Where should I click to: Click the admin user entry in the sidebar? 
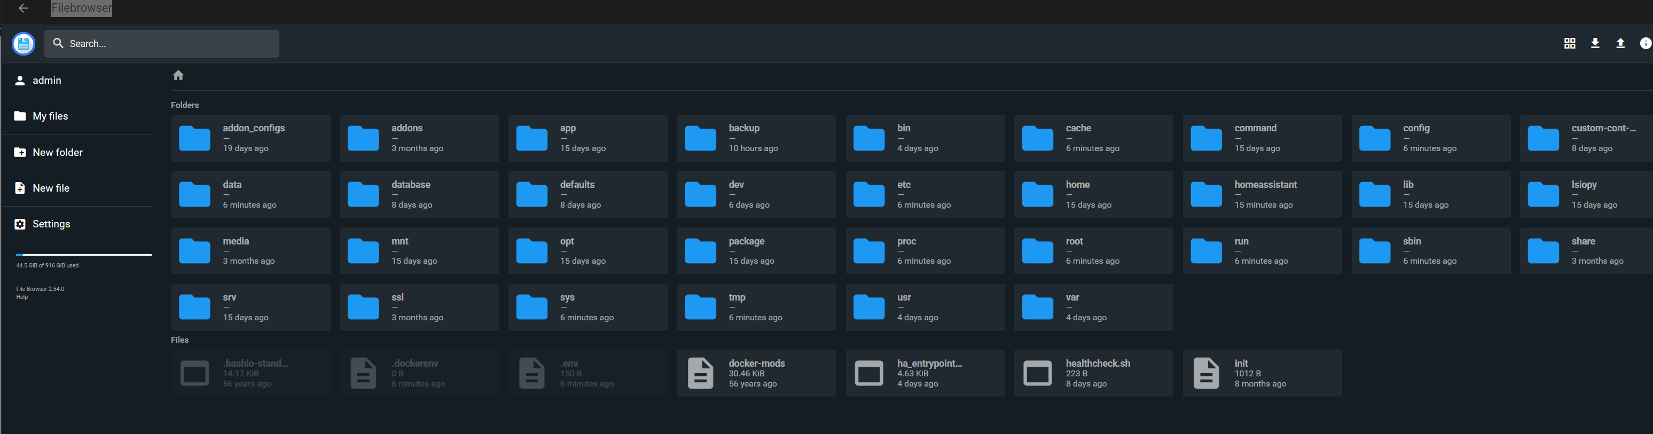(47, 81)
